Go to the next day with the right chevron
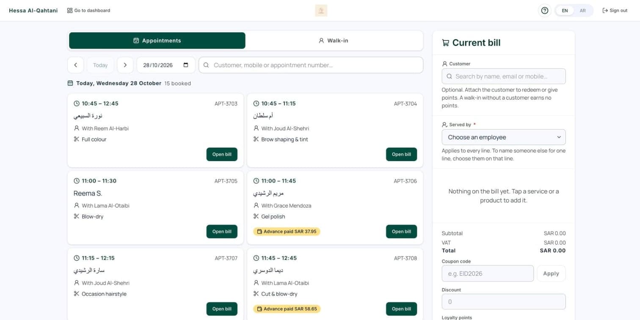The height and width of the screenshot is (320, 640). [125, 65]
